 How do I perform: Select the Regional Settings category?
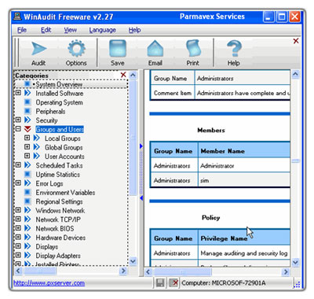[x=59, y=201]
